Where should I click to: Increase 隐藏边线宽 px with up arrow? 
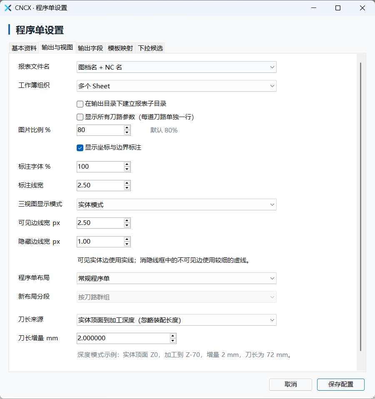click(127, 239)
